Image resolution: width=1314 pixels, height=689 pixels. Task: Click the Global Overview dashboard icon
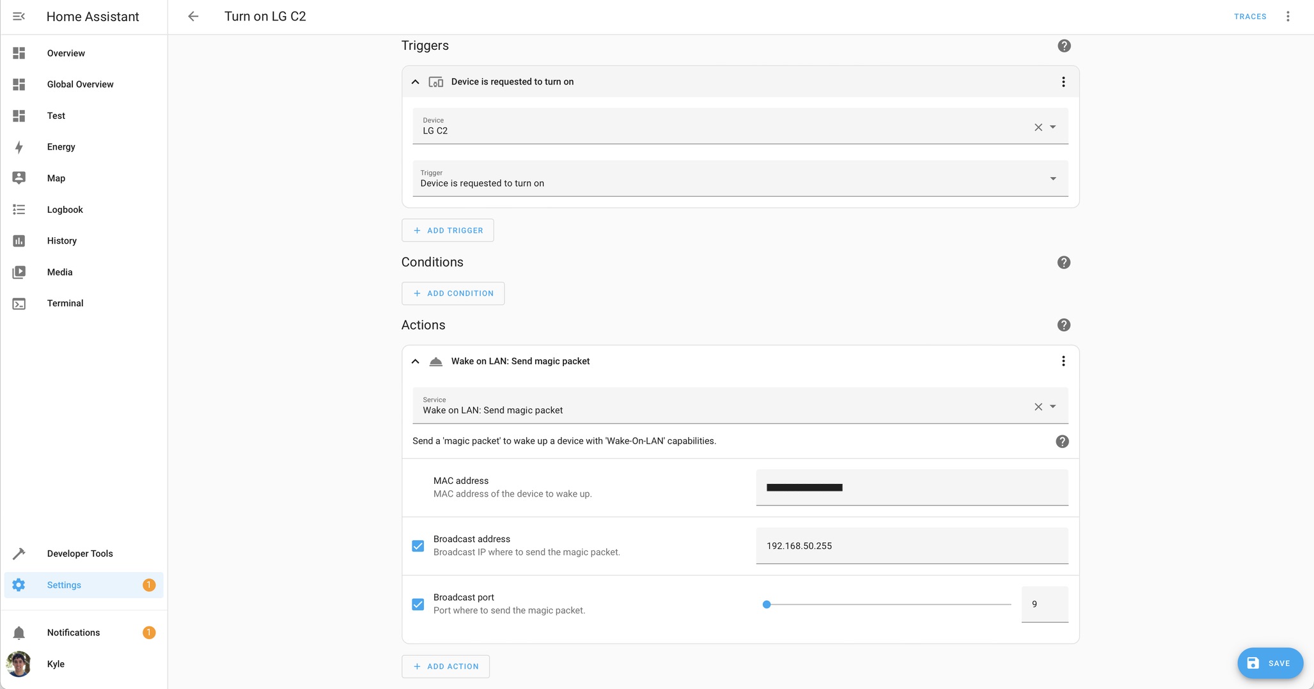(19, 84)
